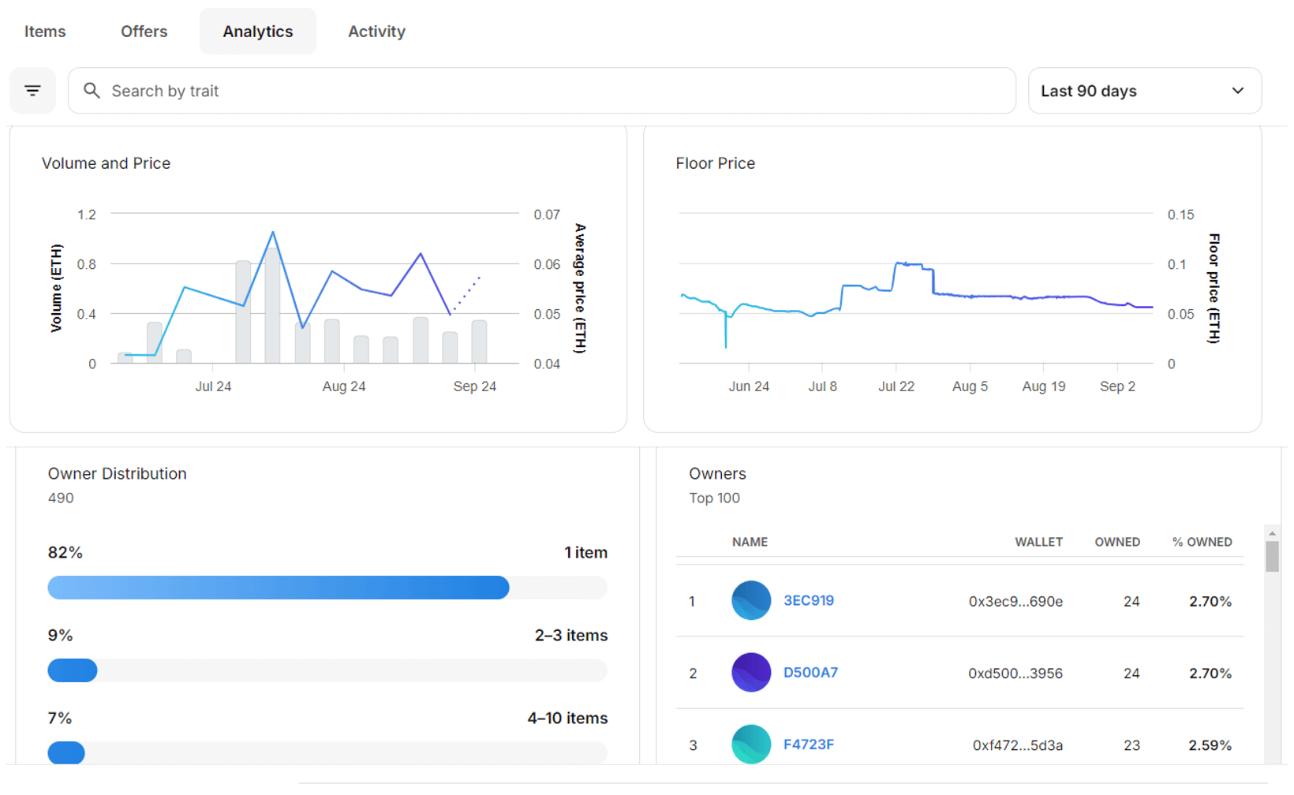Open the filter options panel
This screenshot has width=1294, height=795.
(x=32, y=90)
